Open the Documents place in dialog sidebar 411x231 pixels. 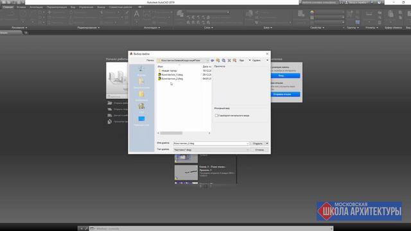pos(141,83)
